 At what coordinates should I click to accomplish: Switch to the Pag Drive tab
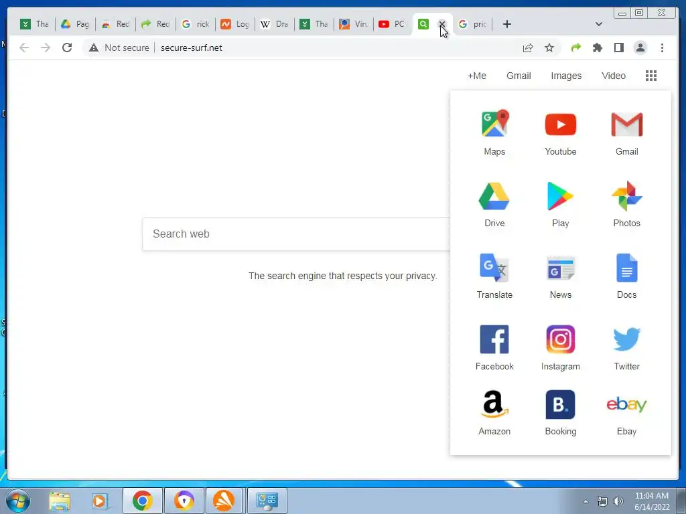coord(75,24)
